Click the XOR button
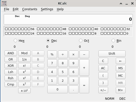Image resolution: width=136 pixels, height=102 pixels. [x=11, y=65]
